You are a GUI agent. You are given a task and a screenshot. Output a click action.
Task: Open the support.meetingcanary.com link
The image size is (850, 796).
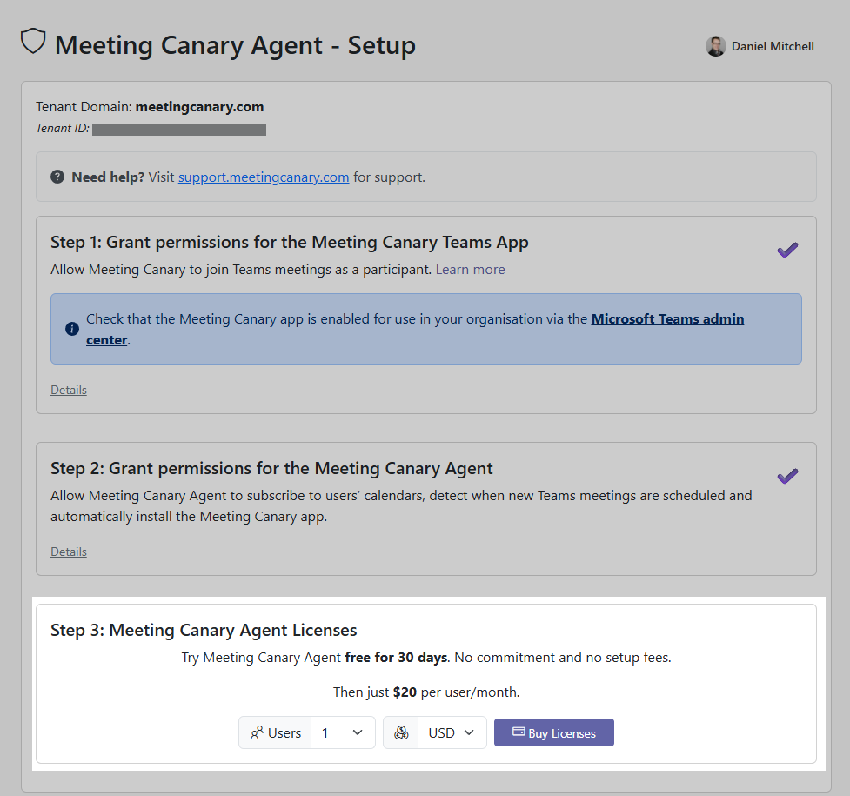point(264,177)
